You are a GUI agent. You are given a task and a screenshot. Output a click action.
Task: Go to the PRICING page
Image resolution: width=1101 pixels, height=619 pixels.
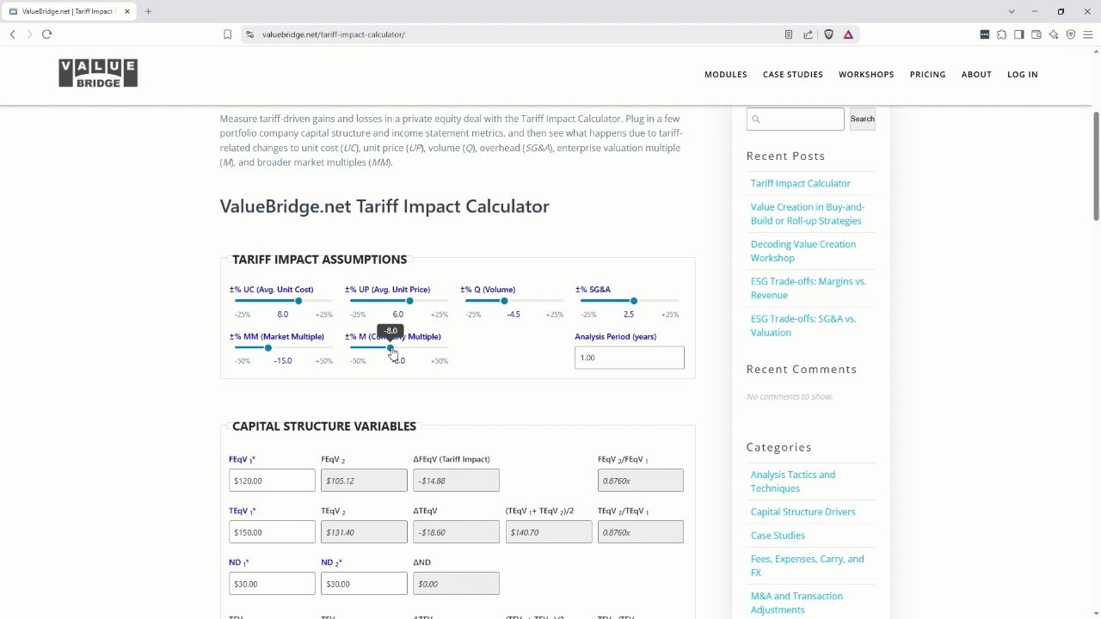927,75
